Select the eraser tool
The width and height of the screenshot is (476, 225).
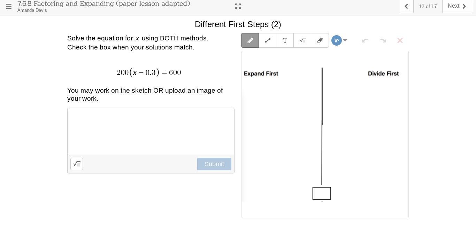(x=320, y=40)
